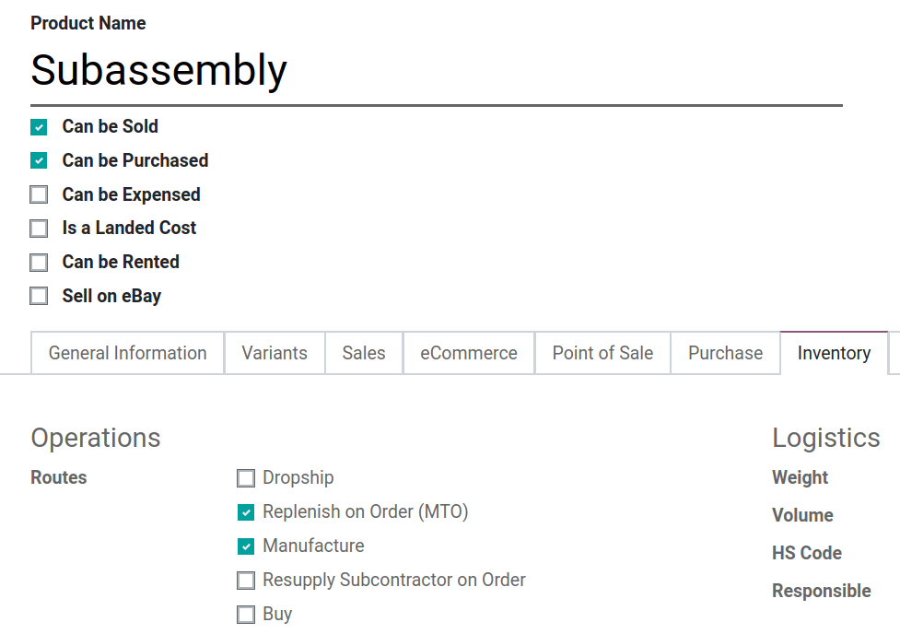Select the Dropship route checkbox
The height and width of the screenshot is (634, 900).
(x=246, y=478)
